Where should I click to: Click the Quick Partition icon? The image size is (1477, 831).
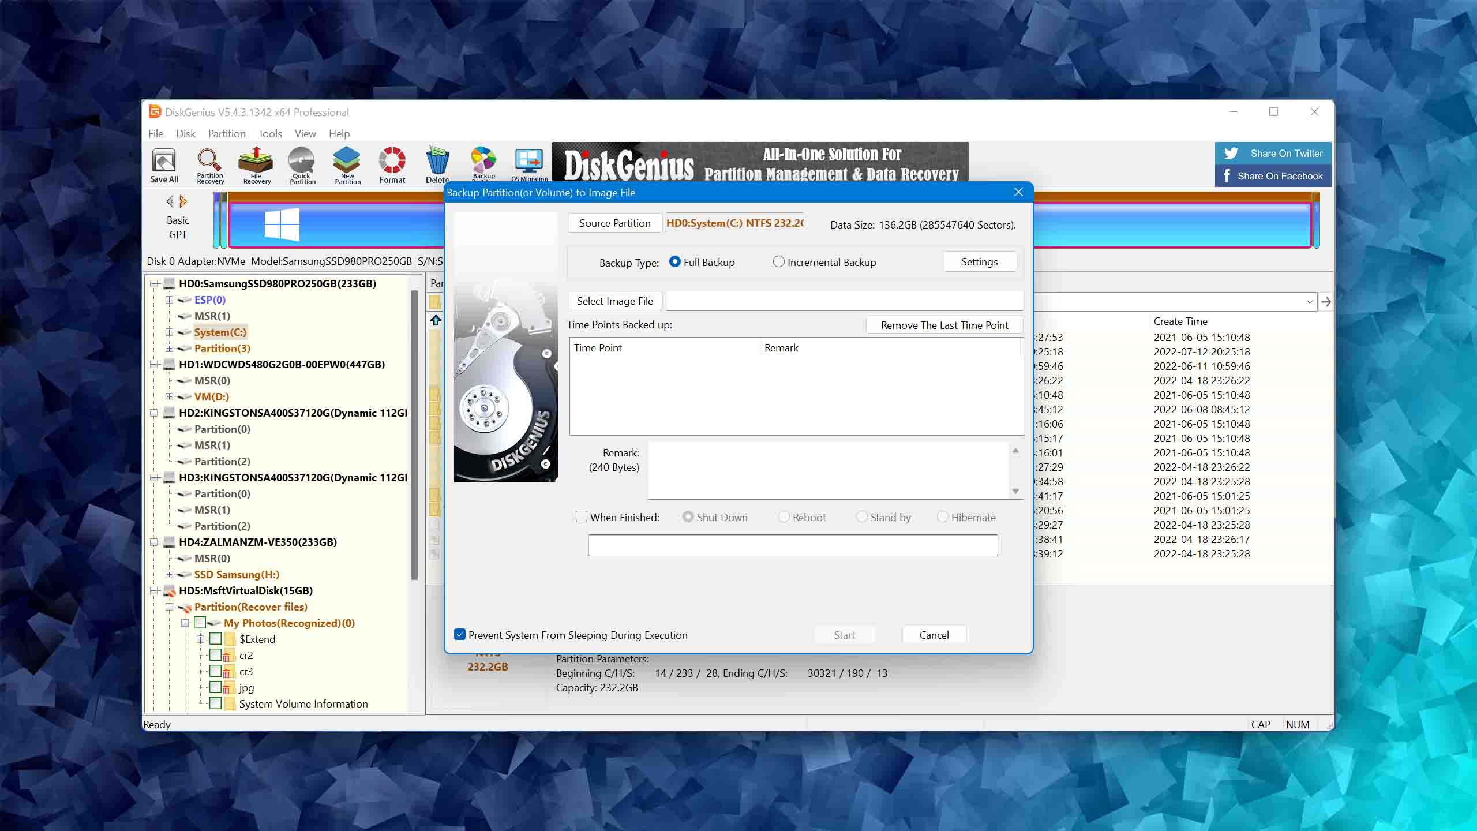pyautogui.click(x=302, y=164)
